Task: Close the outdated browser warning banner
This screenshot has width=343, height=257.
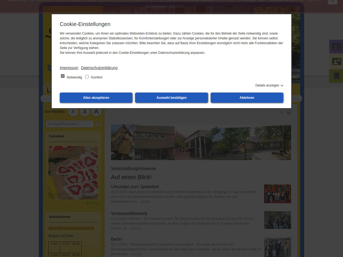Action: 333,1
